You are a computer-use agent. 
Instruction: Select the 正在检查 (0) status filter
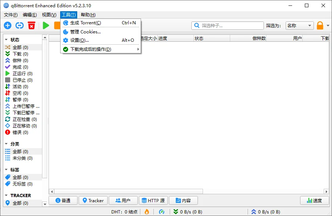(23, 119)
